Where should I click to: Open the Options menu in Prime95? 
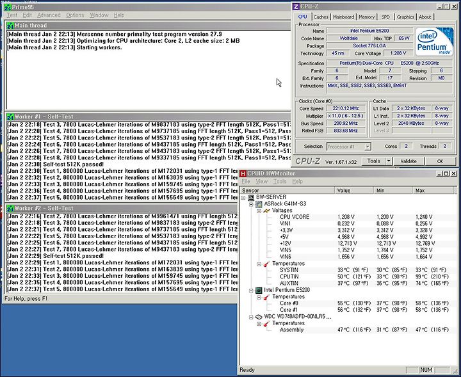point(75,15)
